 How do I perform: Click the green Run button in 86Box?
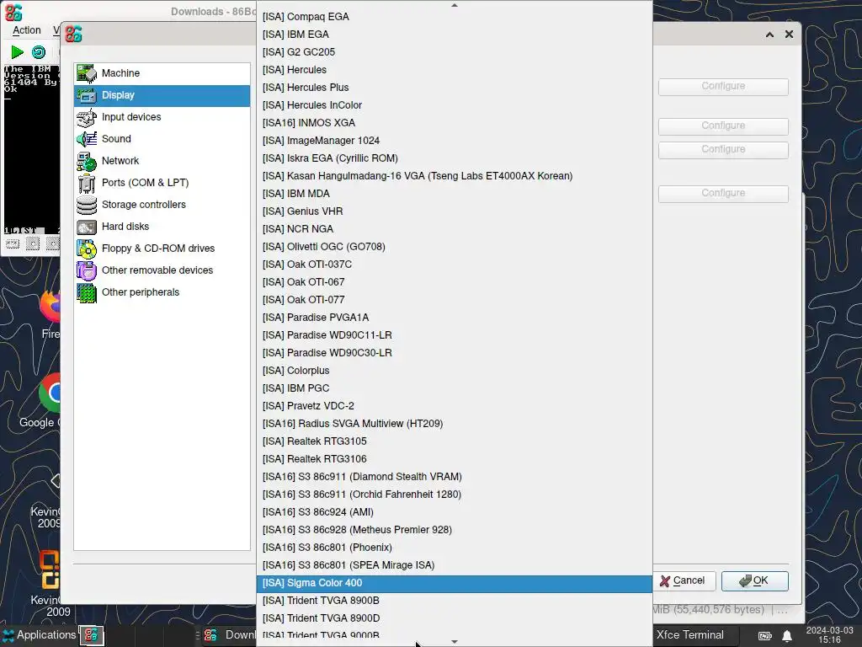point(17,52)
